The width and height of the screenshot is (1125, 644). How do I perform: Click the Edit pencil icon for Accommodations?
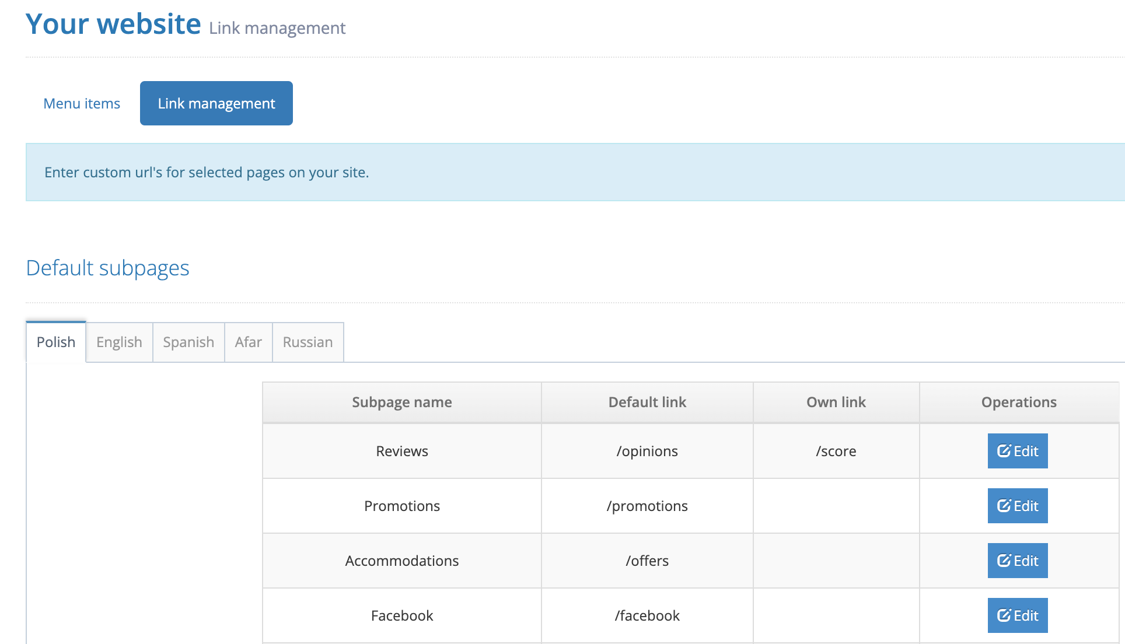tap(1004, 561)
